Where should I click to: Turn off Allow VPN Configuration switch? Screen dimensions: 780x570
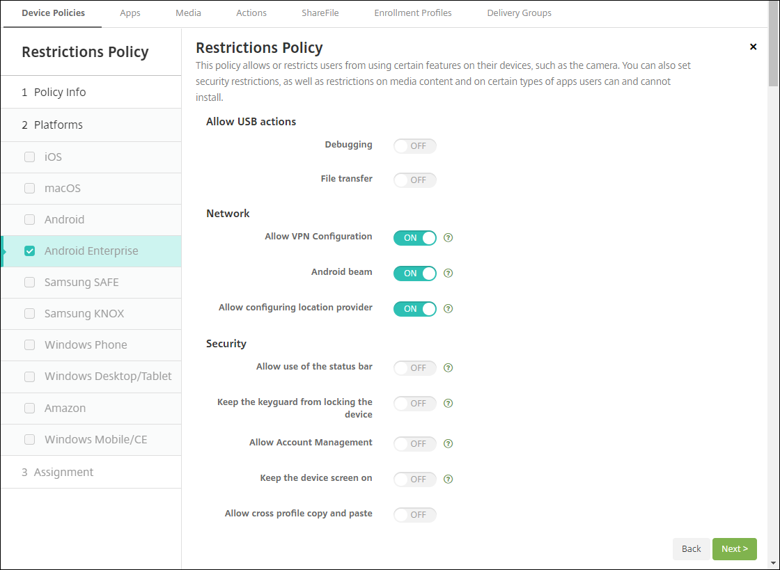pyautogui.click(x=414, y=237)
